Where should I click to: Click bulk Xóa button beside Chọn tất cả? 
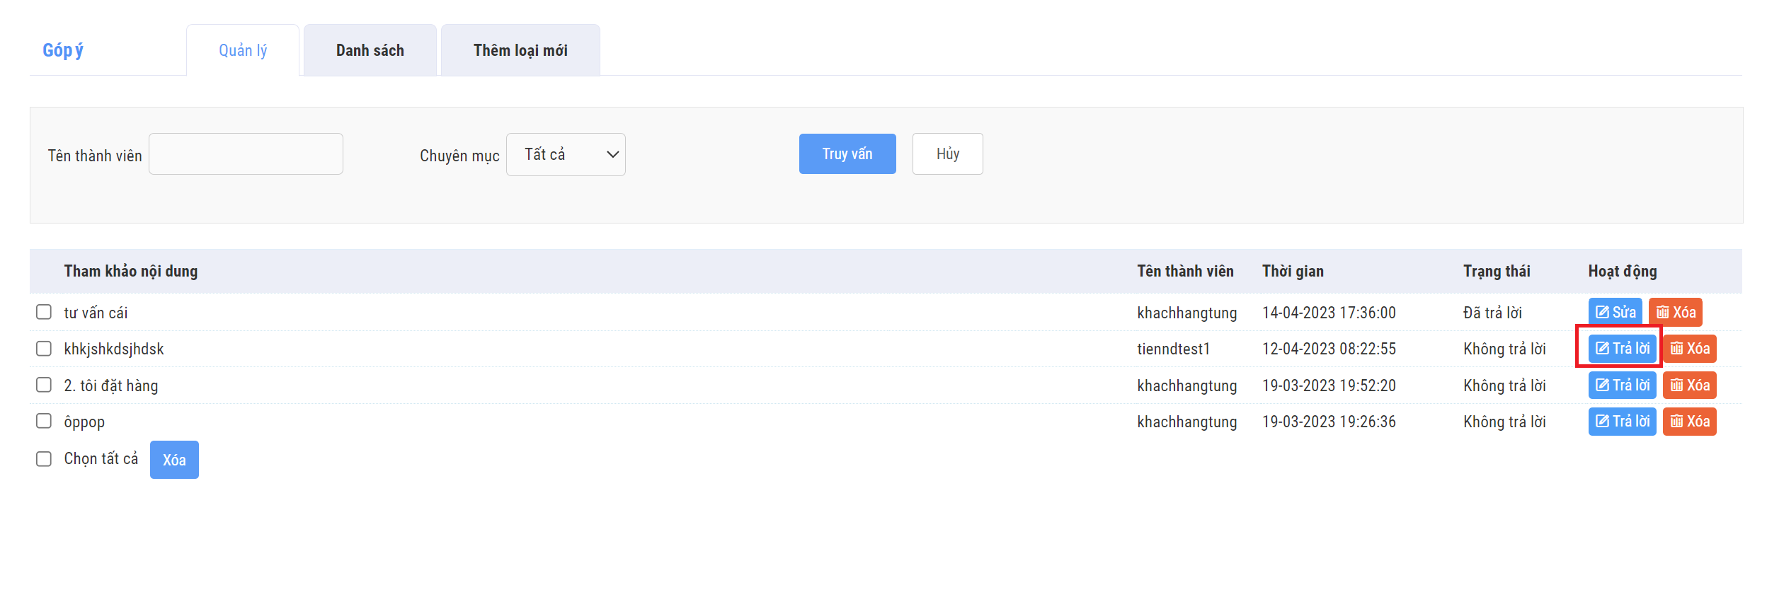tap(174, 460)
